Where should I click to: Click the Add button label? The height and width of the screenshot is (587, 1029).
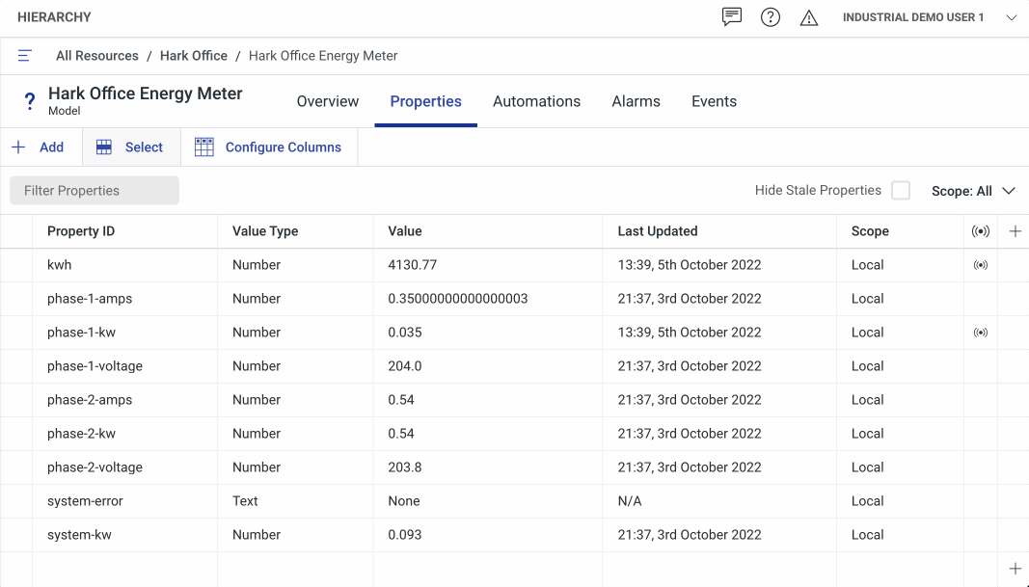click(51, 147)
